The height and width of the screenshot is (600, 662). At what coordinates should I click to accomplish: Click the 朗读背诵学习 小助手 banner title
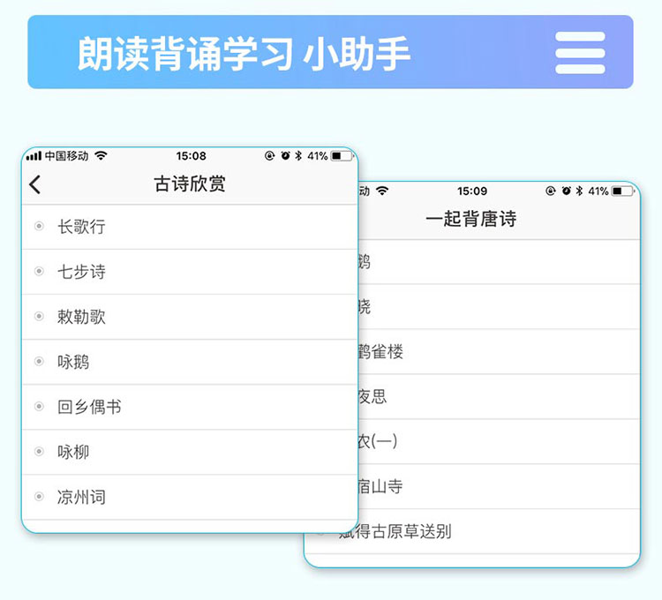(x=244, y=53)
